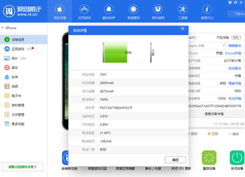Select the 实际容量 2800mAh value

107,83
